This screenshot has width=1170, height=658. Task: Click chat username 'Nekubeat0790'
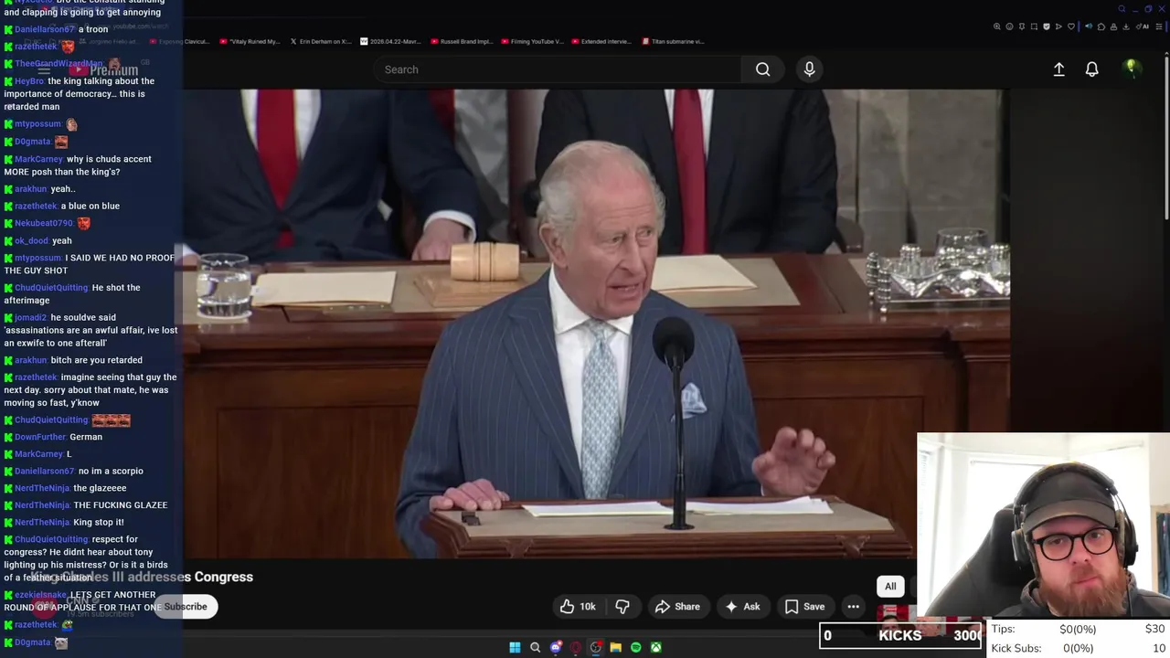coord(44,223)
